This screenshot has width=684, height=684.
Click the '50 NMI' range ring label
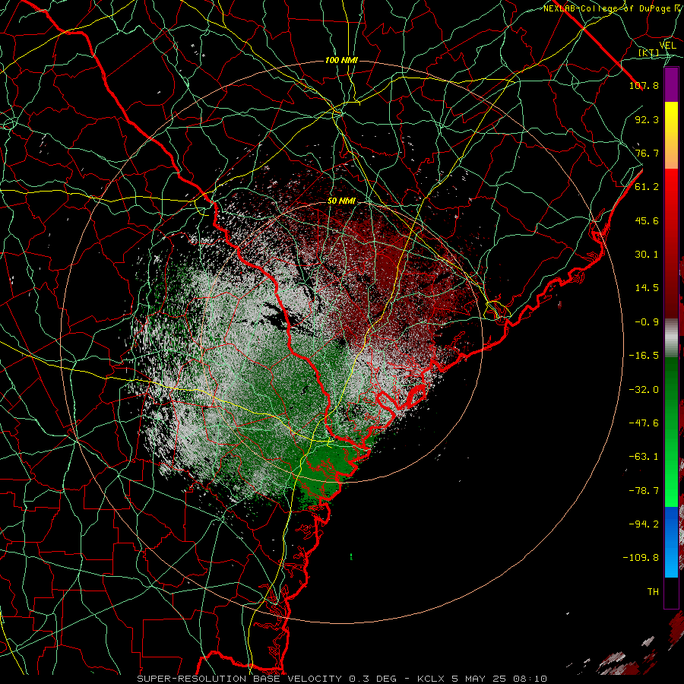pos(341,201)
